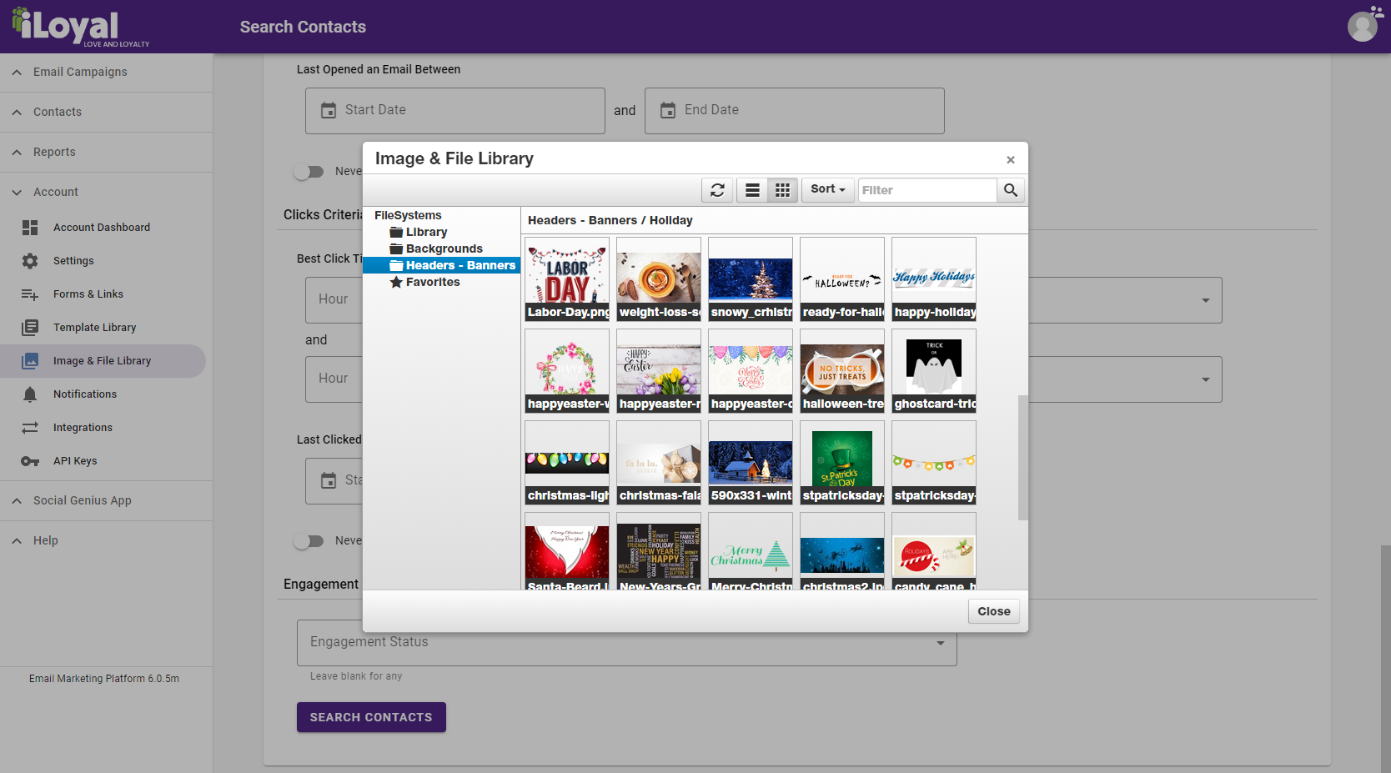
Task: Open Template Library from sidebar menu
Action: click(x=94, y=328)
